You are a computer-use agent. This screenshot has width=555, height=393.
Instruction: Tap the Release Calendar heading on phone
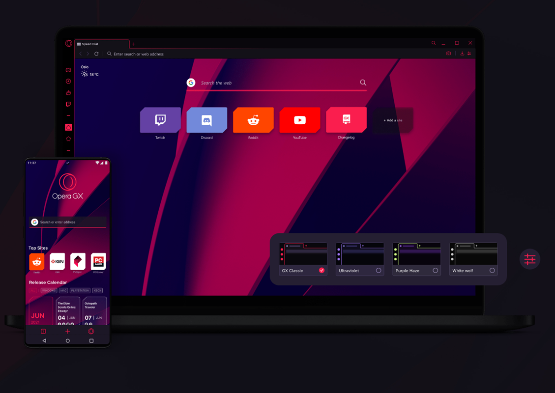pos(48,282)
